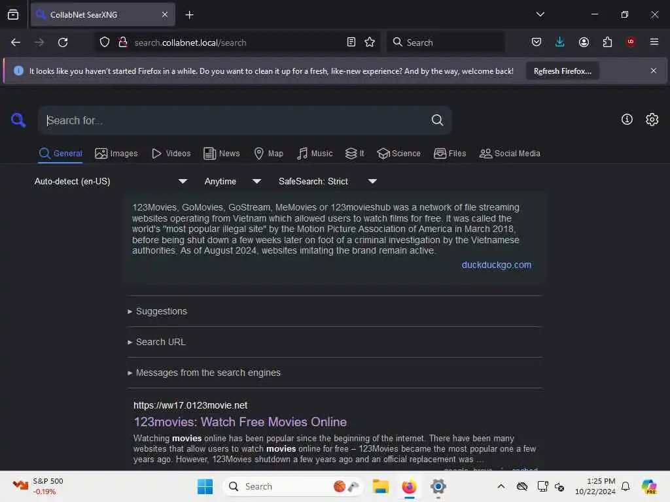Viewport: 670px width, 502px height.
Task: Bookmark this page with the star icon
Action: pyautogui.click(x=370, y=42)
